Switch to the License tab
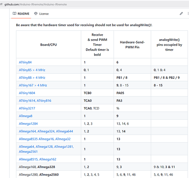This screenshot has height=178, width=189. pyautogui.click(x=41, y=14)
